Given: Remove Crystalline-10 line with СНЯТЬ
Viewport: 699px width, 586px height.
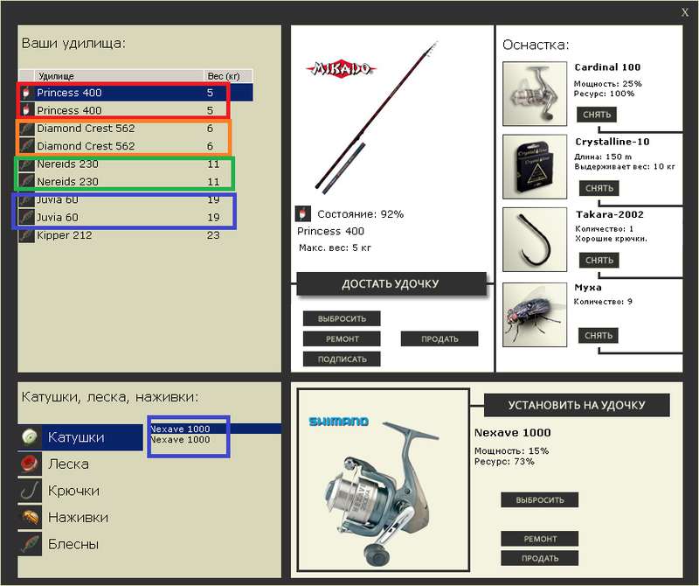Looking at the screenshot, I should click(599, 188).
